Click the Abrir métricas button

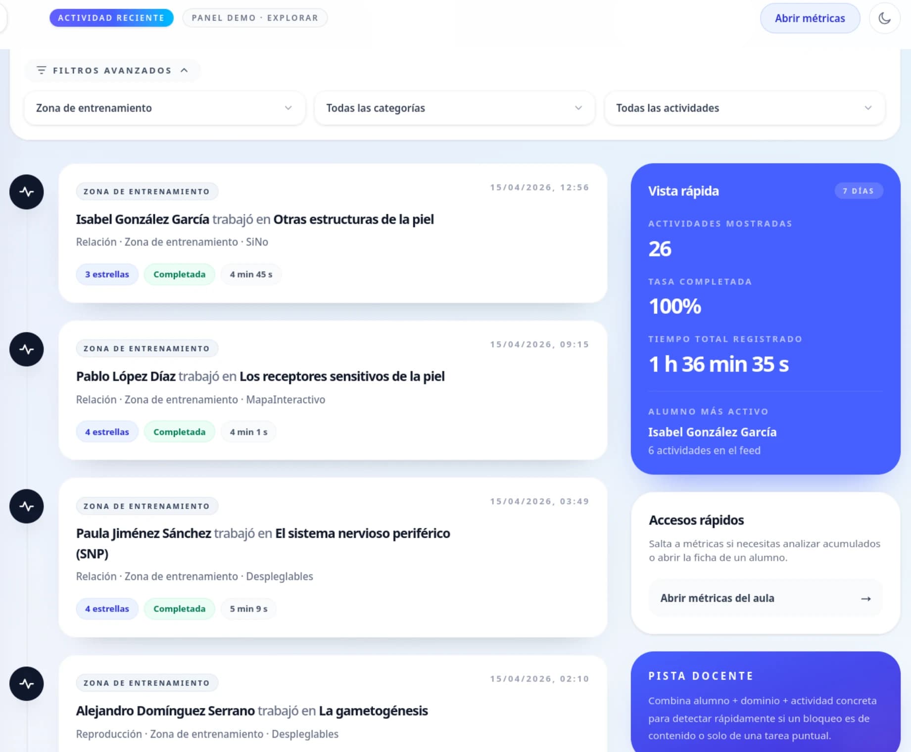pos(810,18)
